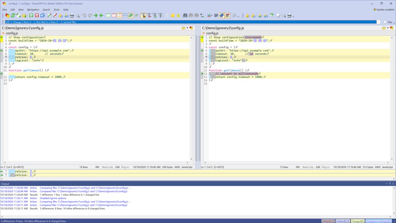Open the Edit menu
Image resolution: width=396 pixels, height=223 pixels.
(x=13, y=10)
